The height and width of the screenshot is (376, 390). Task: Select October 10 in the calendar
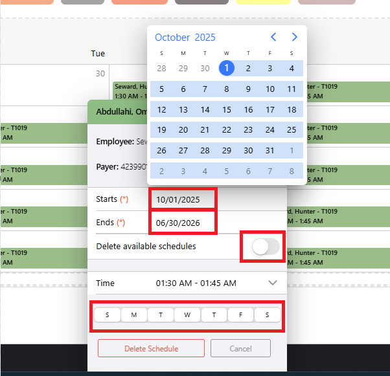(x=270, y=89)
